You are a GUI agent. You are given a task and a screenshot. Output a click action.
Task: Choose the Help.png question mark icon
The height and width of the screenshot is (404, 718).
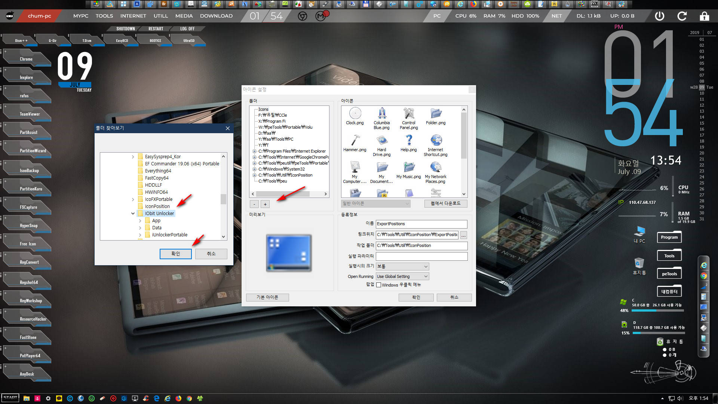(409, 143)
